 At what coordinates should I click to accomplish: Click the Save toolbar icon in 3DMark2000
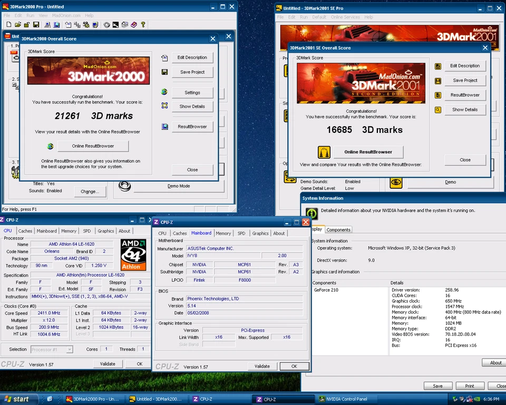36,25
